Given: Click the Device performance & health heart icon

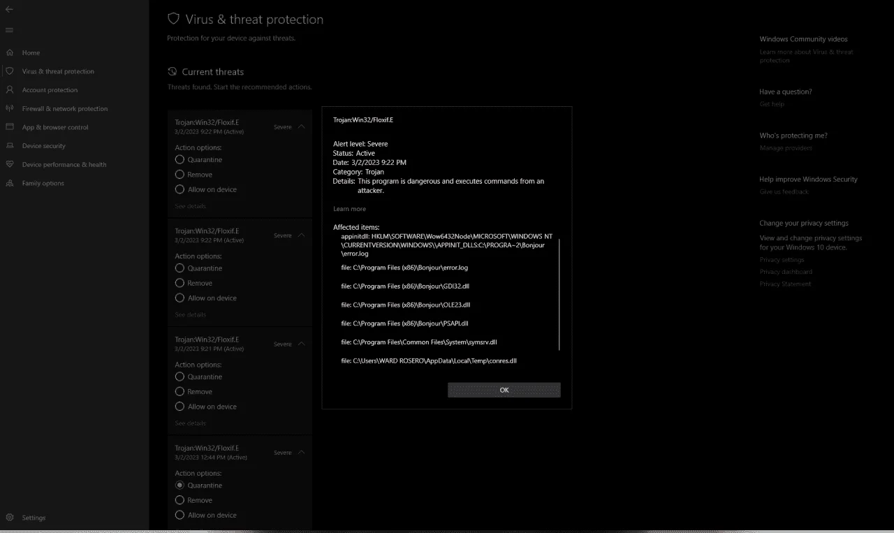Looking at the screenshot, I should click(9, 164).
